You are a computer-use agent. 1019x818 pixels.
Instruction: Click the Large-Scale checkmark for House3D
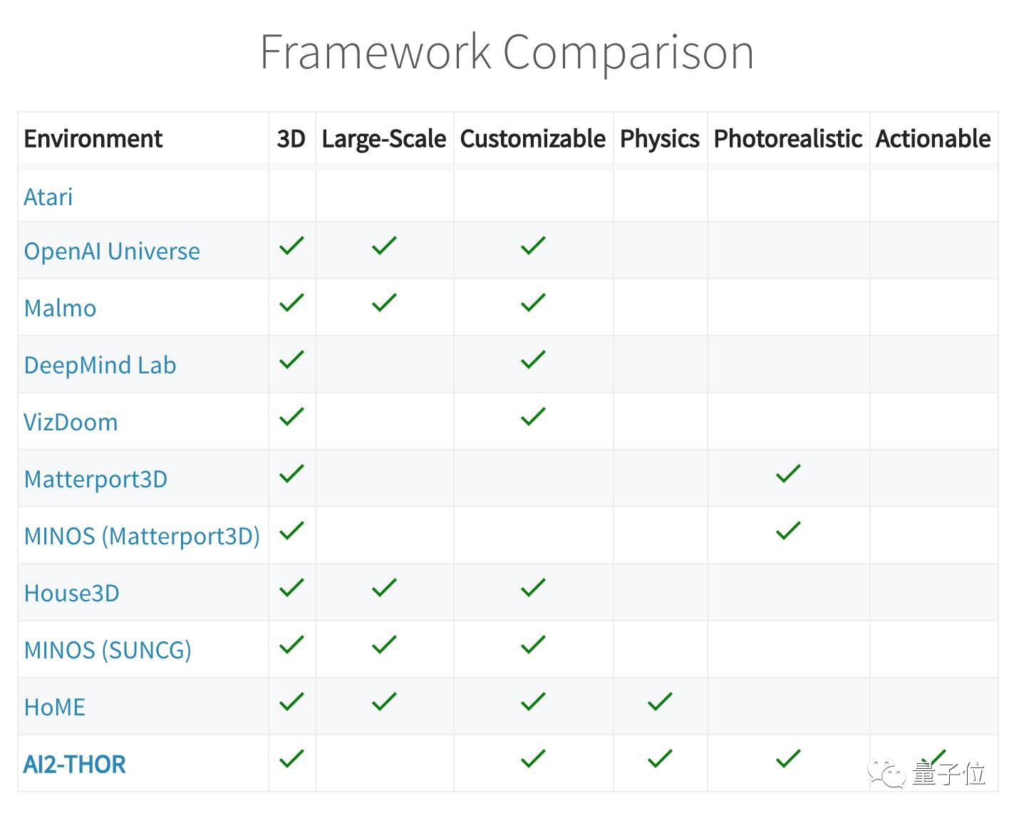click(384, 588)
